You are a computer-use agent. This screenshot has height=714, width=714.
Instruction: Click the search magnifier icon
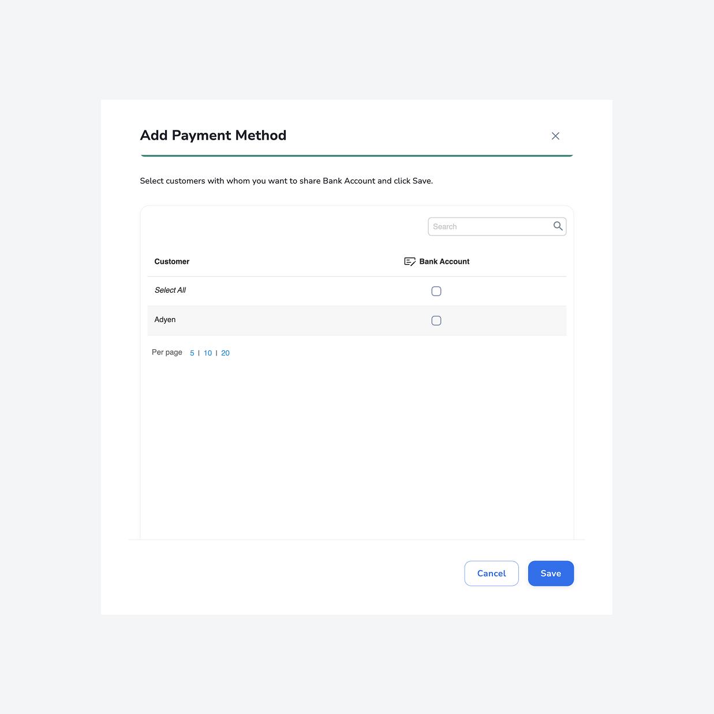click(558, 226)
